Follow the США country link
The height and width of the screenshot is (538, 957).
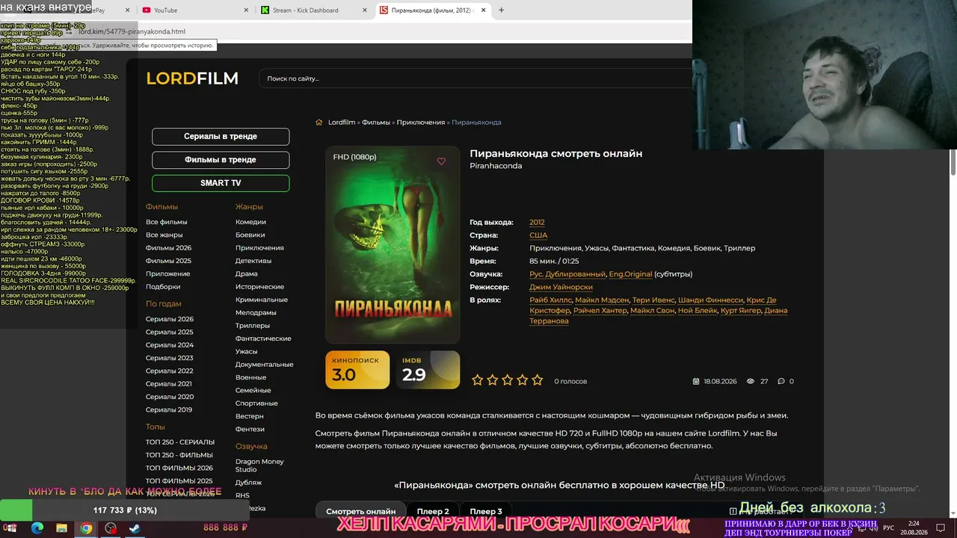tap(538, 235)
